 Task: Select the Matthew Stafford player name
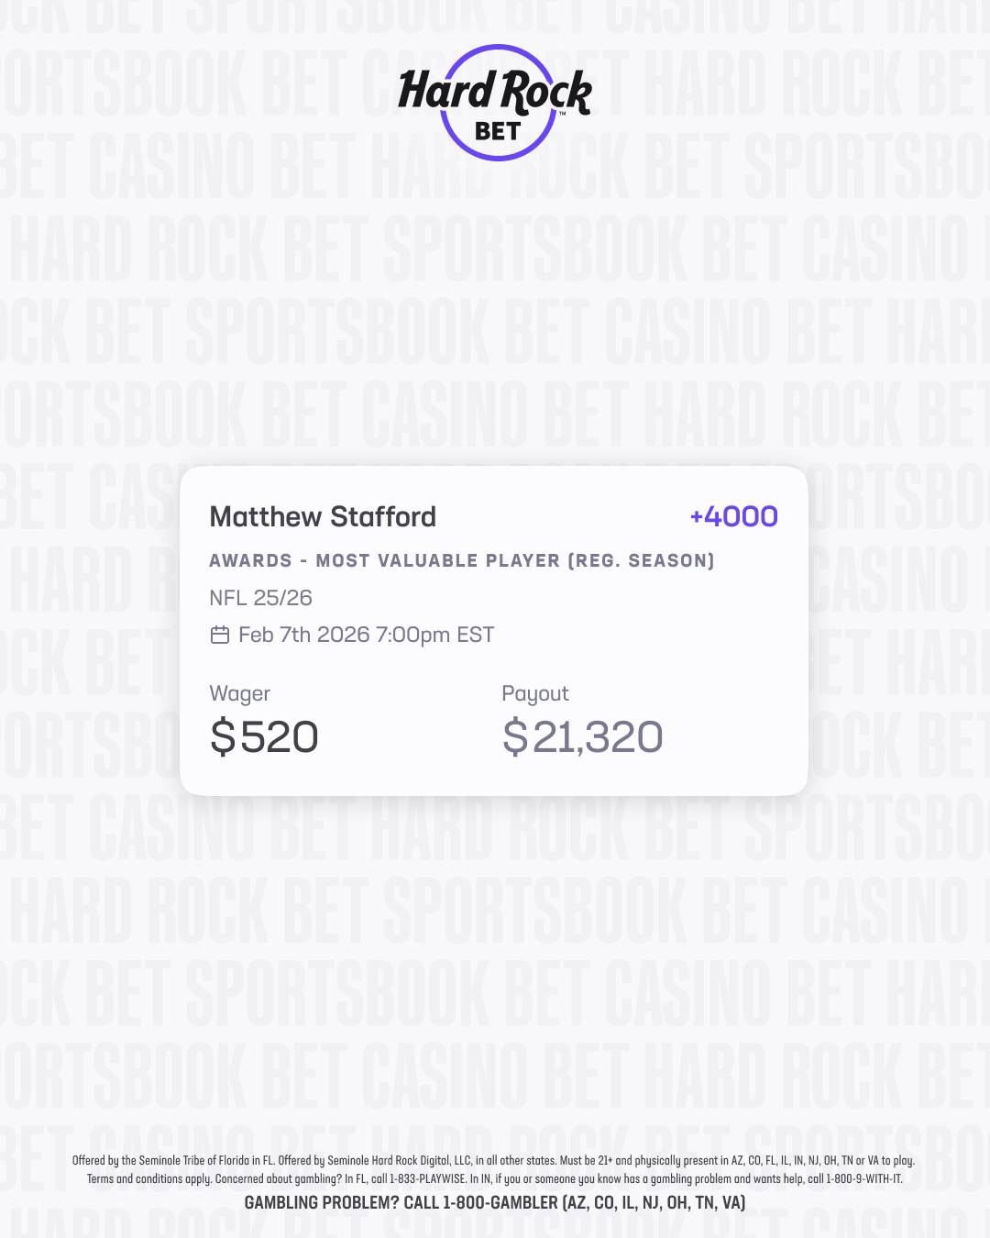click(323, 517)
